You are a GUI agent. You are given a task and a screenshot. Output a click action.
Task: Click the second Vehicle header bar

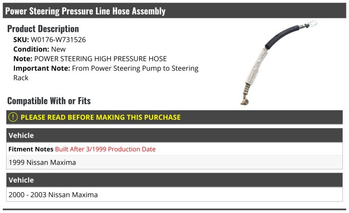pos(174,180)
